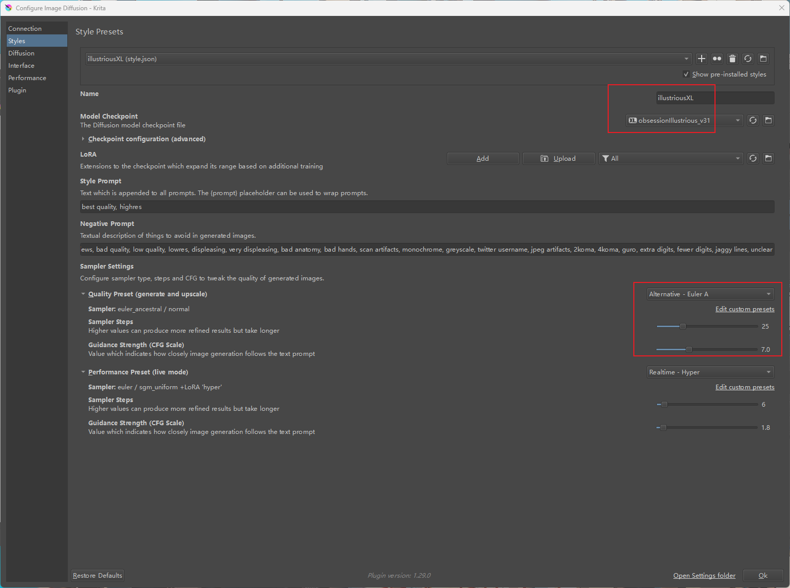This screenshot has width=790, height=588.
Task: Open the Performance settings page
Action: click(37, 78)
